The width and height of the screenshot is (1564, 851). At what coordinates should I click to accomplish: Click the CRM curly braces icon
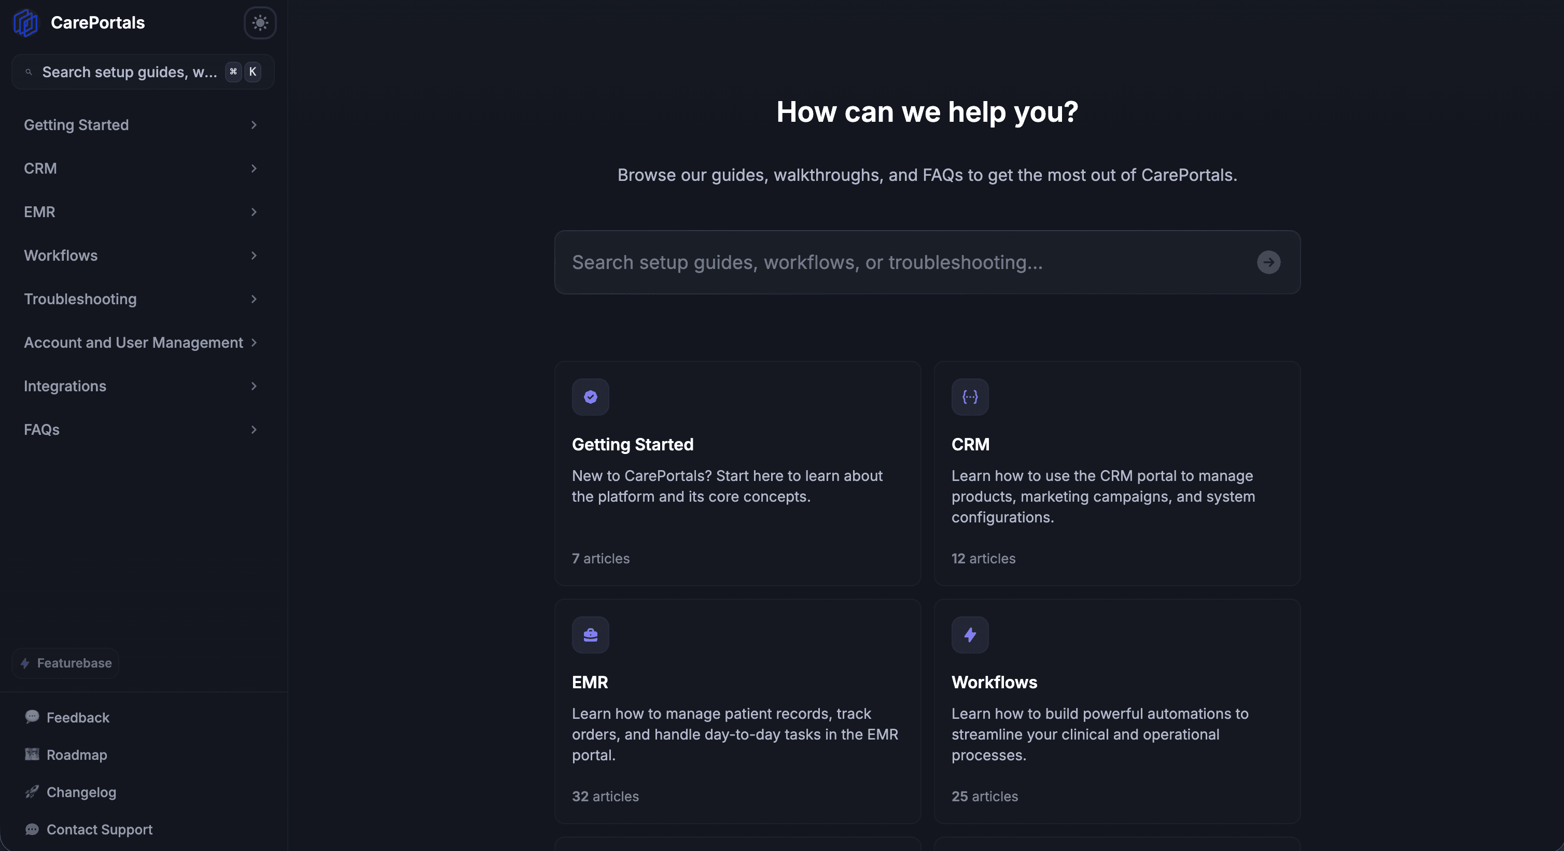tap(970, 397)
